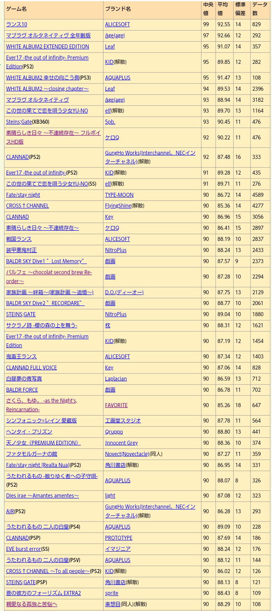Open the Qruppo brand link
The height and width of the screenshot is (611, 272).
click(x=114, y=432)
